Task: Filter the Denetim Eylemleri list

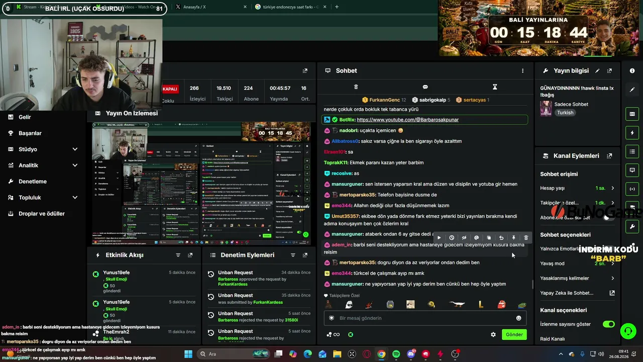Action: click(x=293, y=255)
